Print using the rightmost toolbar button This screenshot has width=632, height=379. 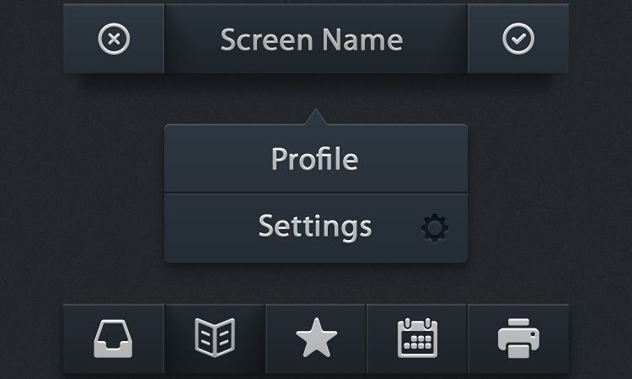pyautogui.click(x=518, y=339)
